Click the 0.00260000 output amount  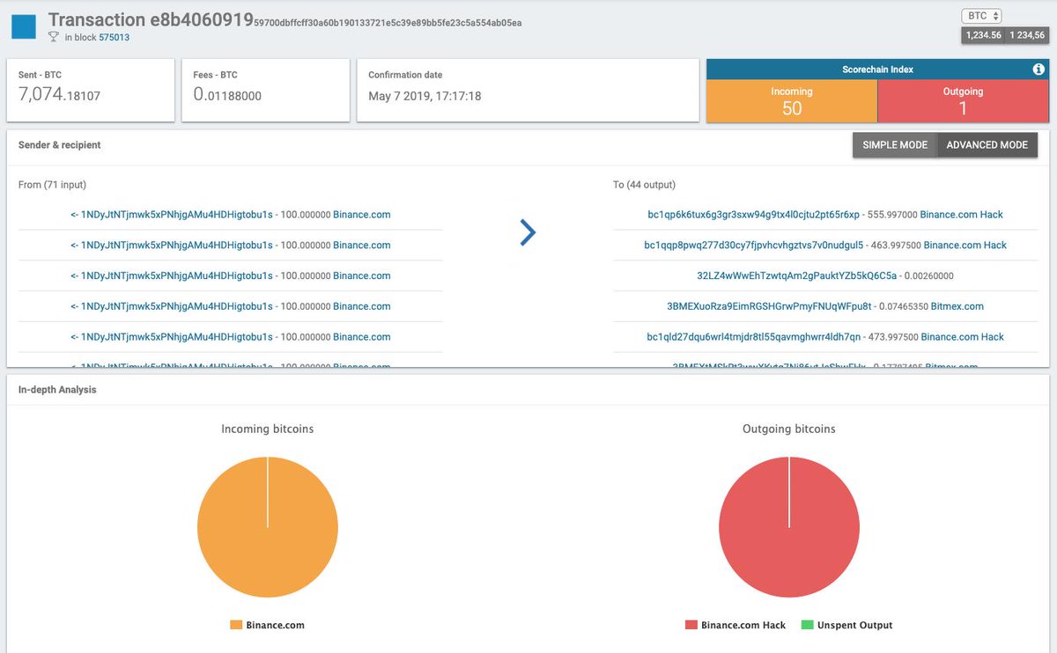928,276
